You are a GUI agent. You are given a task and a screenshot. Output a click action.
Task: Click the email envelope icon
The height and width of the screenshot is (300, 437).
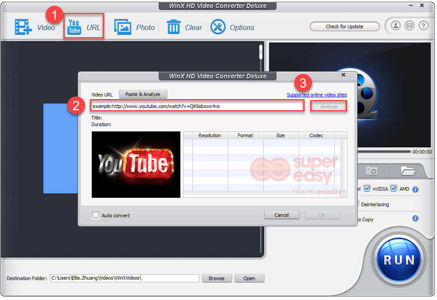[410, 26]
